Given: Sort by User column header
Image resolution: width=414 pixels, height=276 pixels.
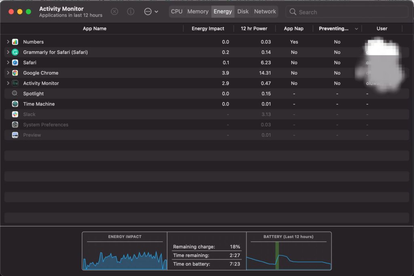Looking at the screenshot, I should pos(382,29).
